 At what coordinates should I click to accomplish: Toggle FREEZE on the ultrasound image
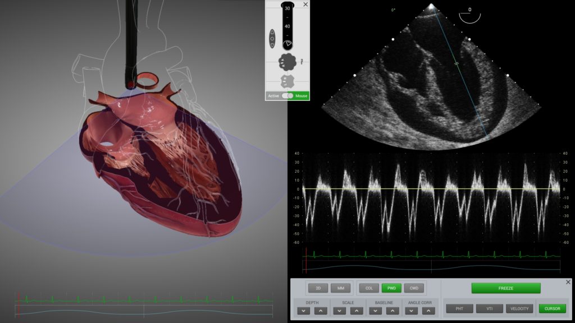pos(505,288)
